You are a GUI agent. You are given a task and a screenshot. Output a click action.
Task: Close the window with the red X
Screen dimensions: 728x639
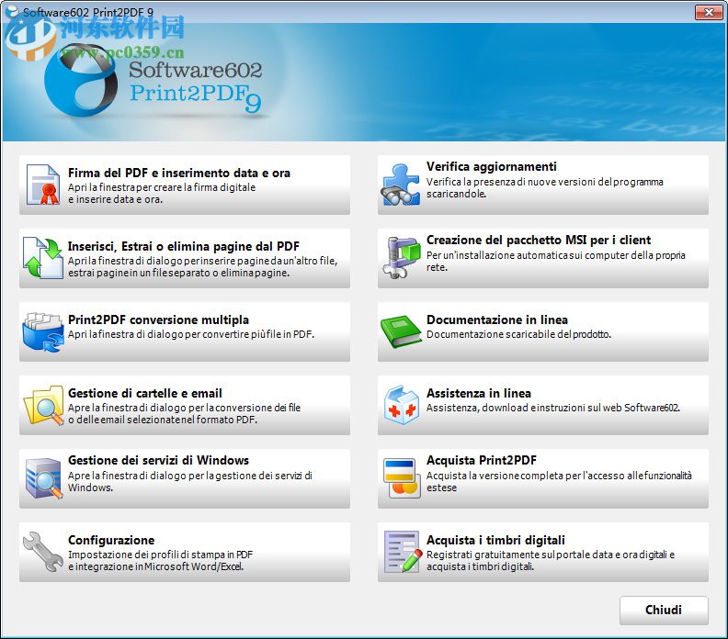pos(709,13)
